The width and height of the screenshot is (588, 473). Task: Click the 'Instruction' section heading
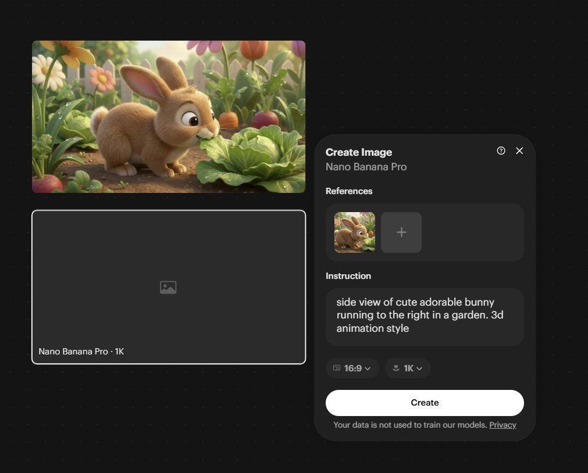click(348, 276)
